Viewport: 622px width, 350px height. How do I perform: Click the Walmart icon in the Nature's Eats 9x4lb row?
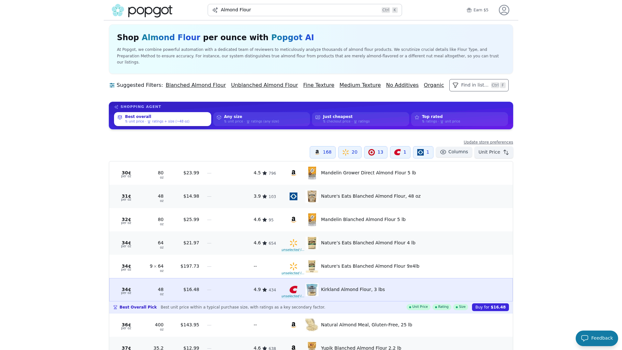(294, 266)
